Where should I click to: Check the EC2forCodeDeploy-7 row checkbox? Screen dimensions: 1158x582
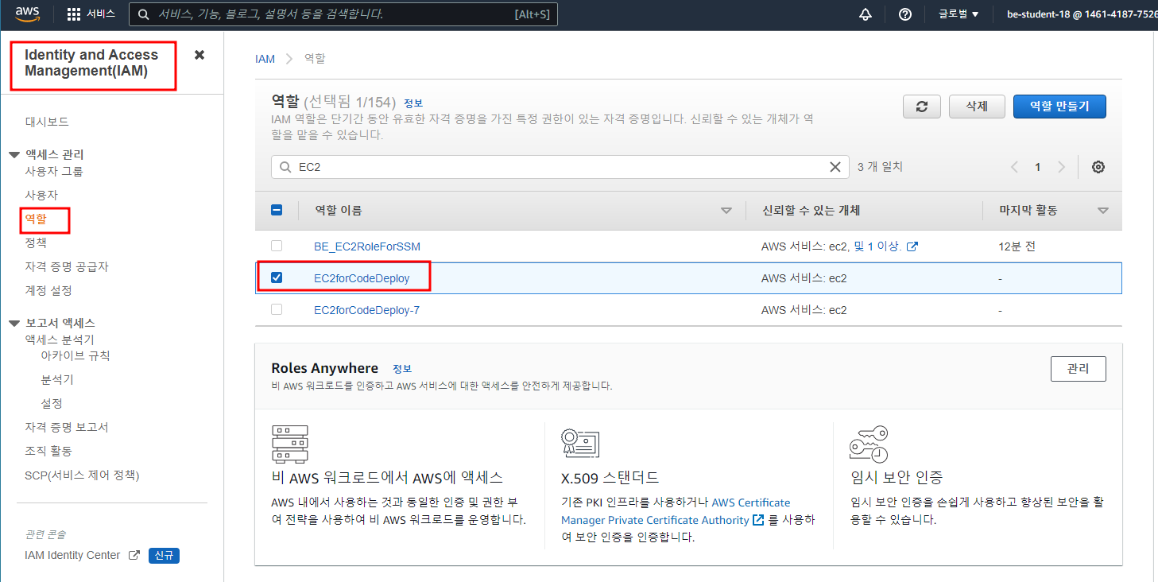coord(277,309)
